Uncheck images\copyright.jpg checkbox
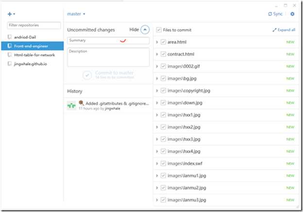The image size is (303, 212). point(163,91)
